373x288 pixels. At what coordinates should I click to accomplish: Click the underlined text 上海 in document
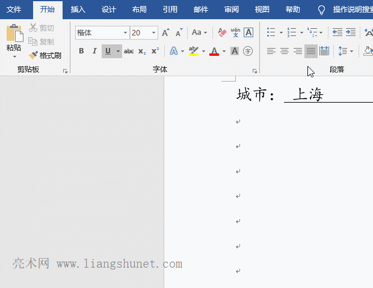click(308, 94)
